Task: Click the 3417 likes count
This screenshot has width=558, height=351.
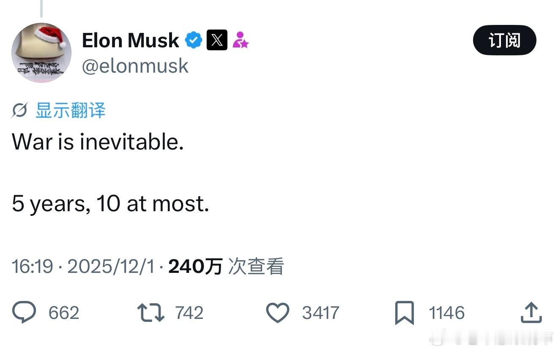Action: [320, 313]
